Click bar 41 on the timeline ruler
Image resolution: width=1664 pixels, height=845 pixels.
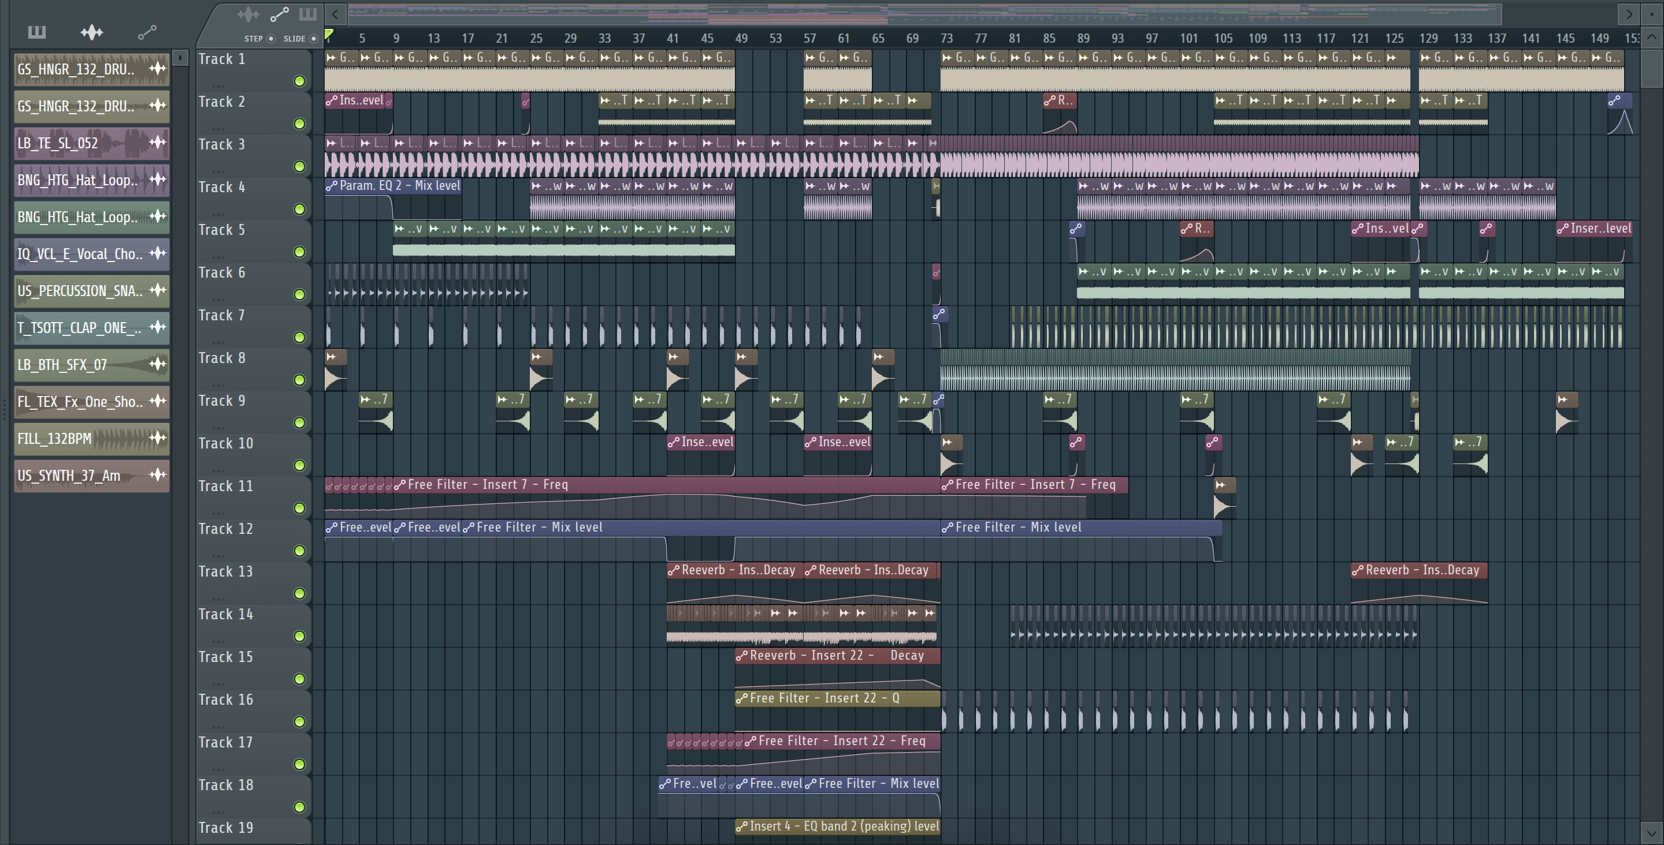673,38
